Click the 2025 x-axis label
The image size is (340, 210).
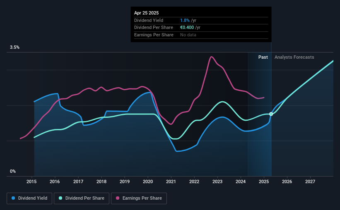264,181
